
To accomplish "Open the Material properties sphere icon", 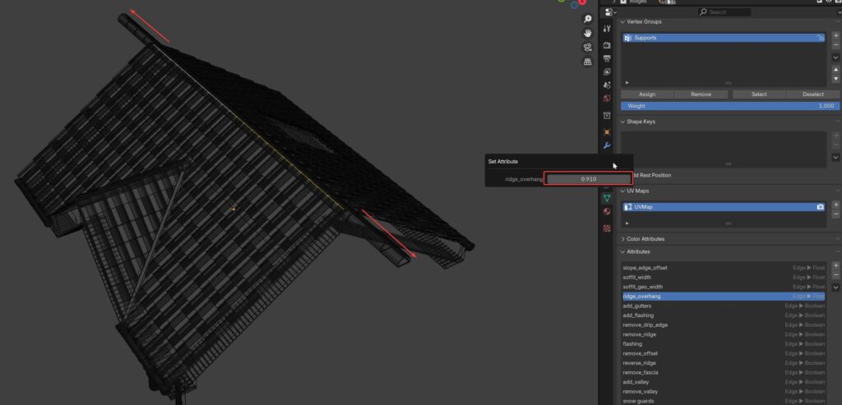I will (607, 212).
